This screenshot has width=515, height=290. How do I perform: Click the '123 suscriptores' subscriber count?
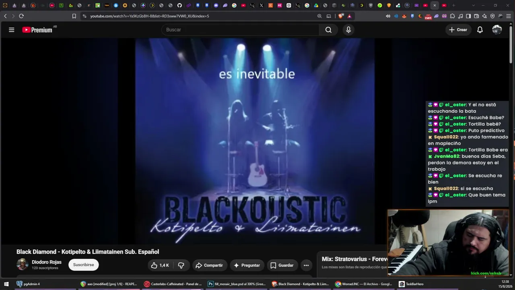[45, 268]
